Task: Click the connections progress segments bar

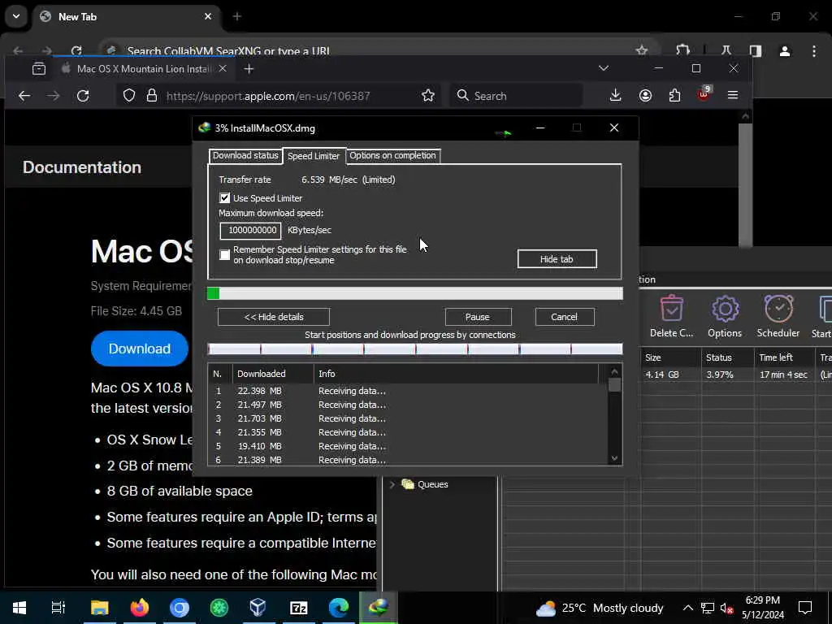Action: [x=415, y=349]
